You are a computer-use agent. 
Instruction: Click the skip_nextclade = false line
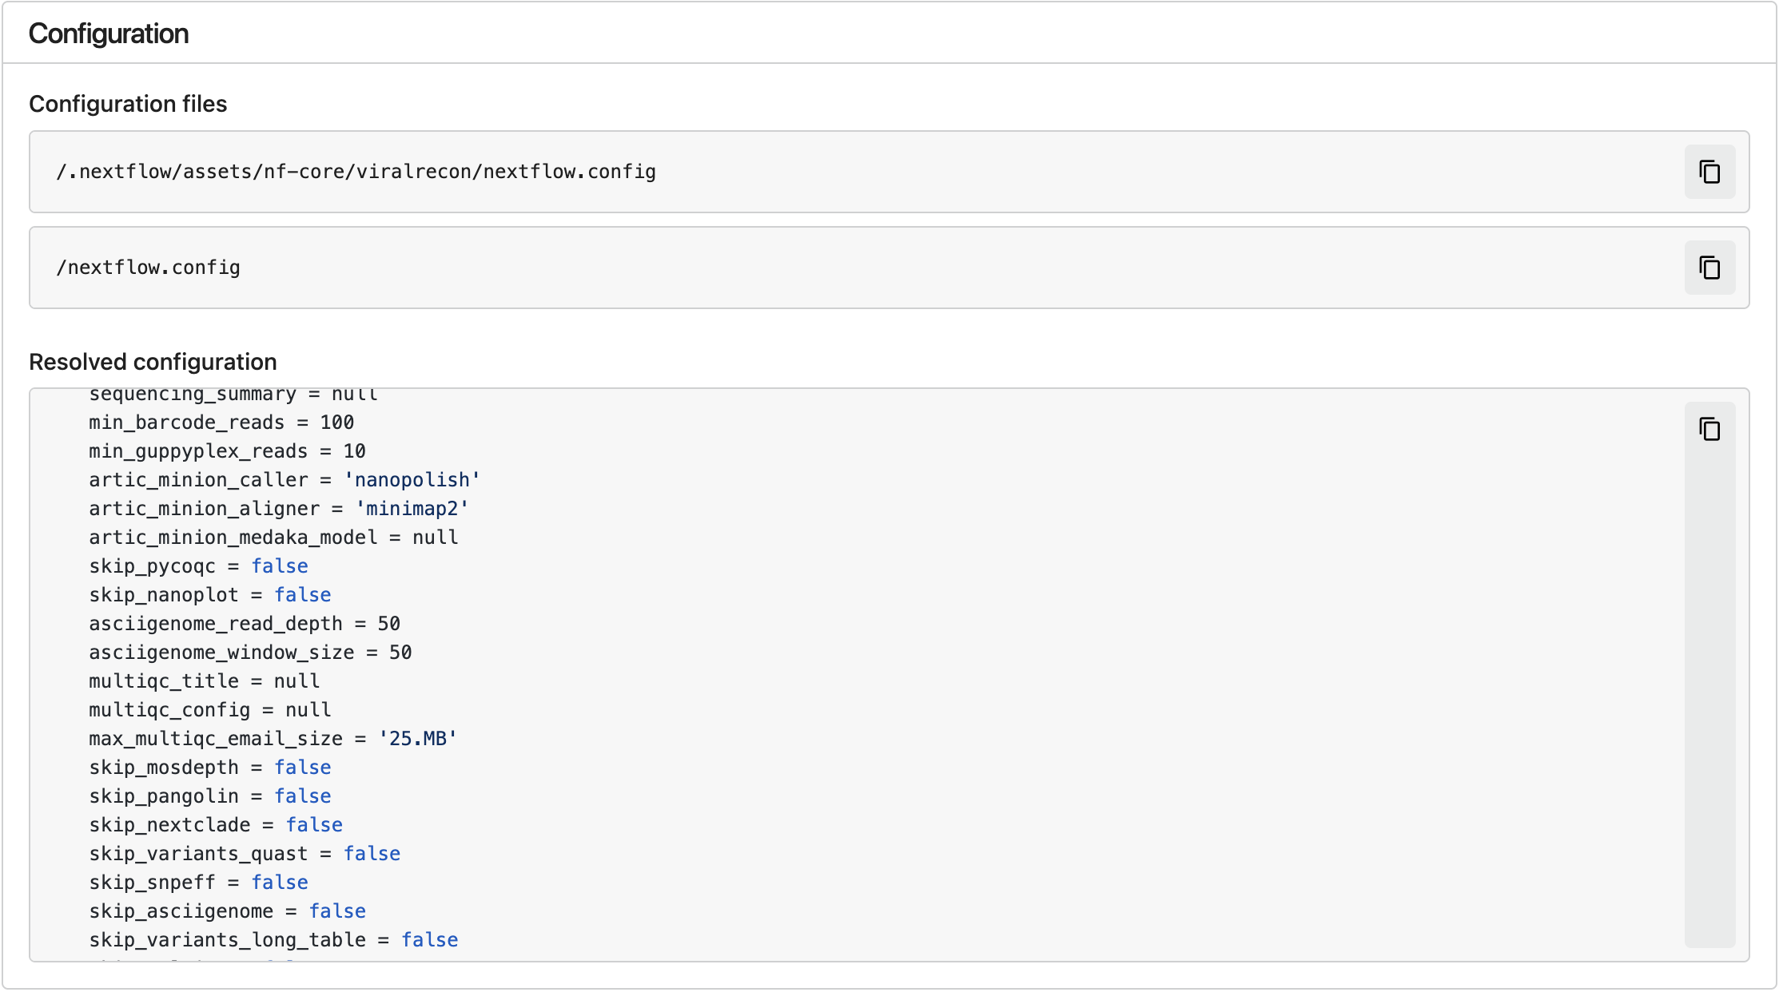pos(216,825)
